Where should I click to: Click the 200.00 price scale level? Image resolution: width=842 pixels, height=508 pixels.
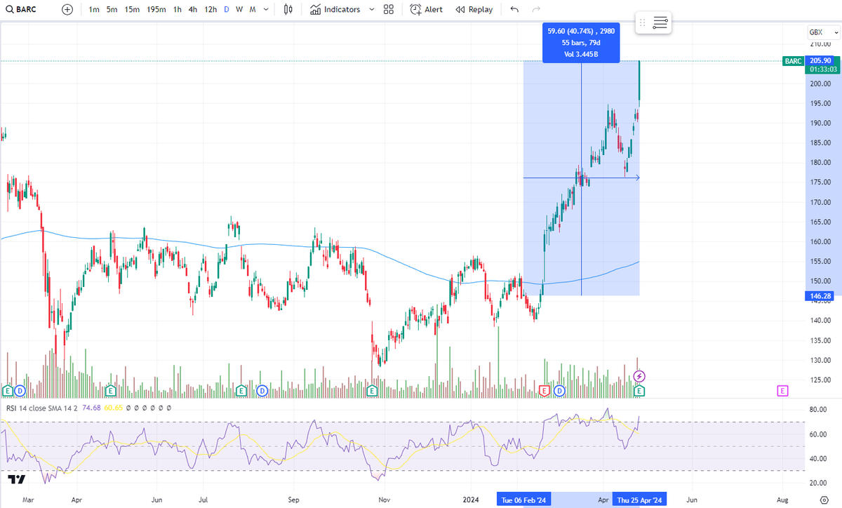[x=820, y=83]
